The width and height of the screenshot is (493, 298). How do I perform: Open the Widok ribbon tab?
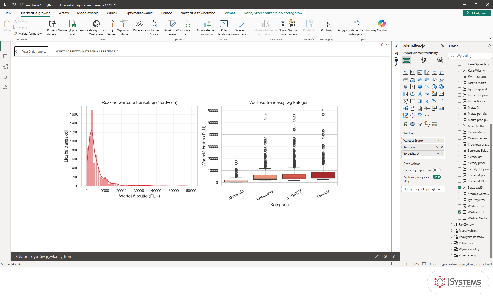click(112, 13)
